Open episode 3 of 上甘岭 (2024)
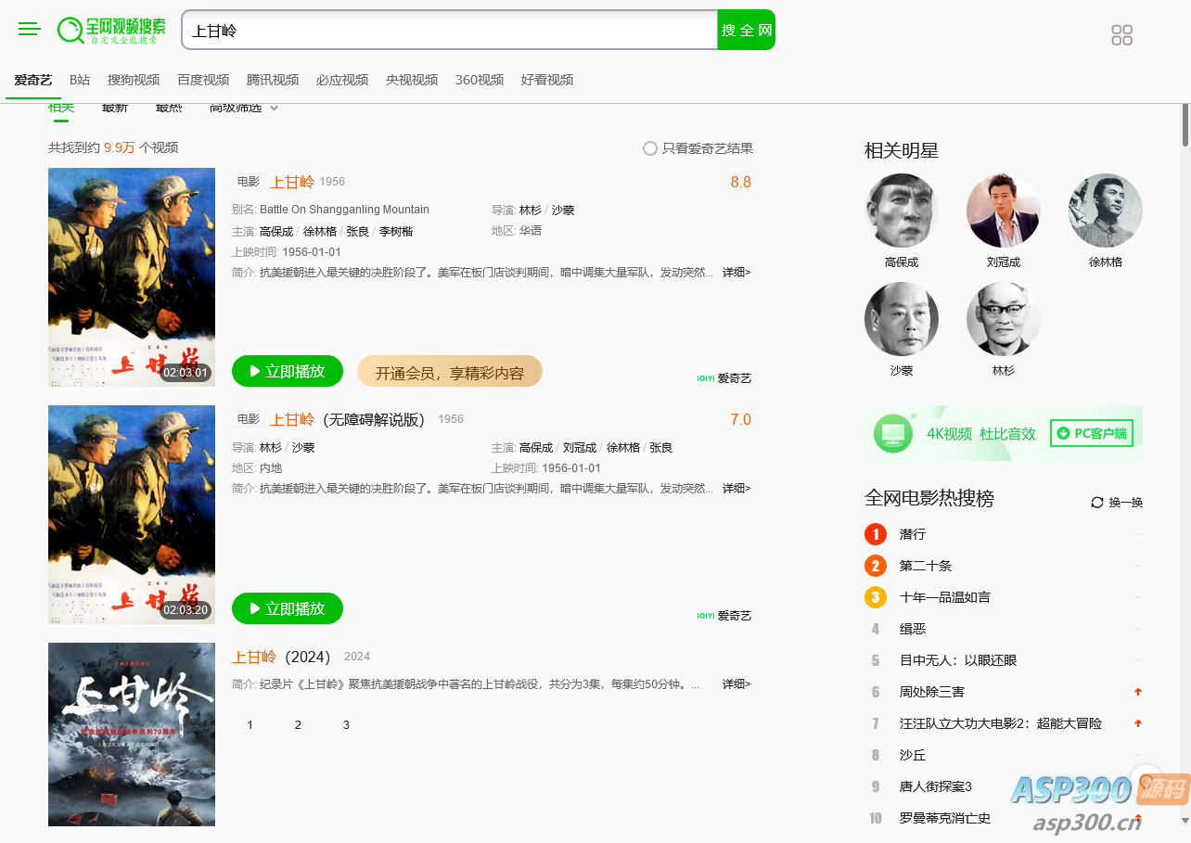 346,725
